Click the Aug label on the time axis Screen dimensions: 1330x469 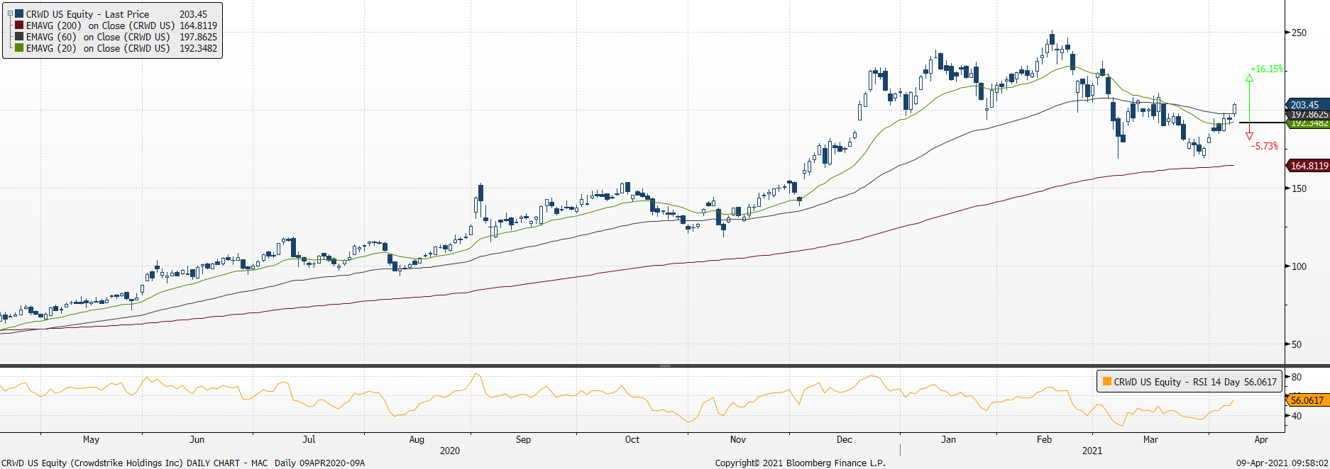(x=417, y=439)
